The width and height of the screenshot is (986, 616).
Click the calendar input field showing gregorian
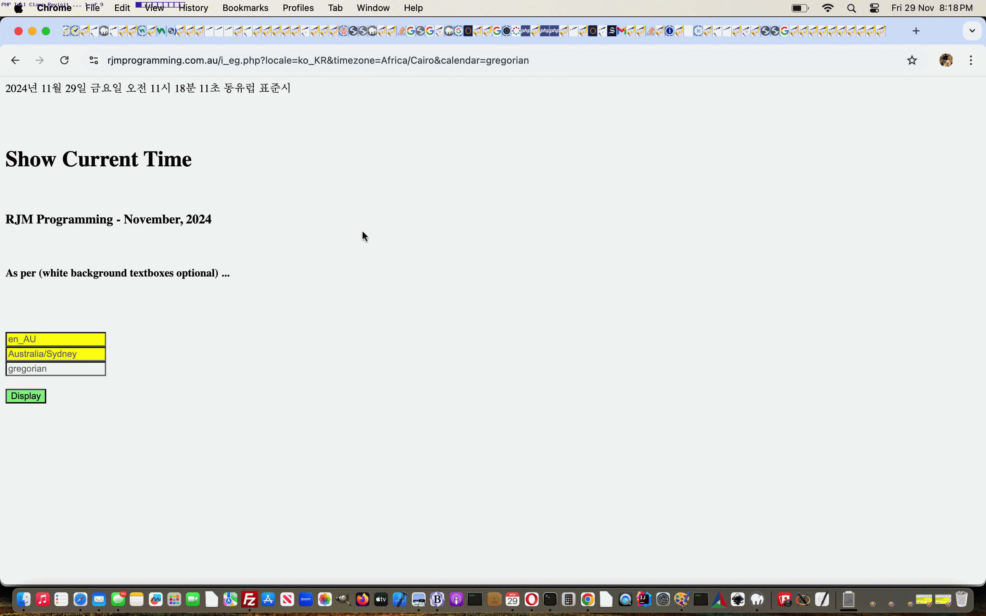coord(55,368)
